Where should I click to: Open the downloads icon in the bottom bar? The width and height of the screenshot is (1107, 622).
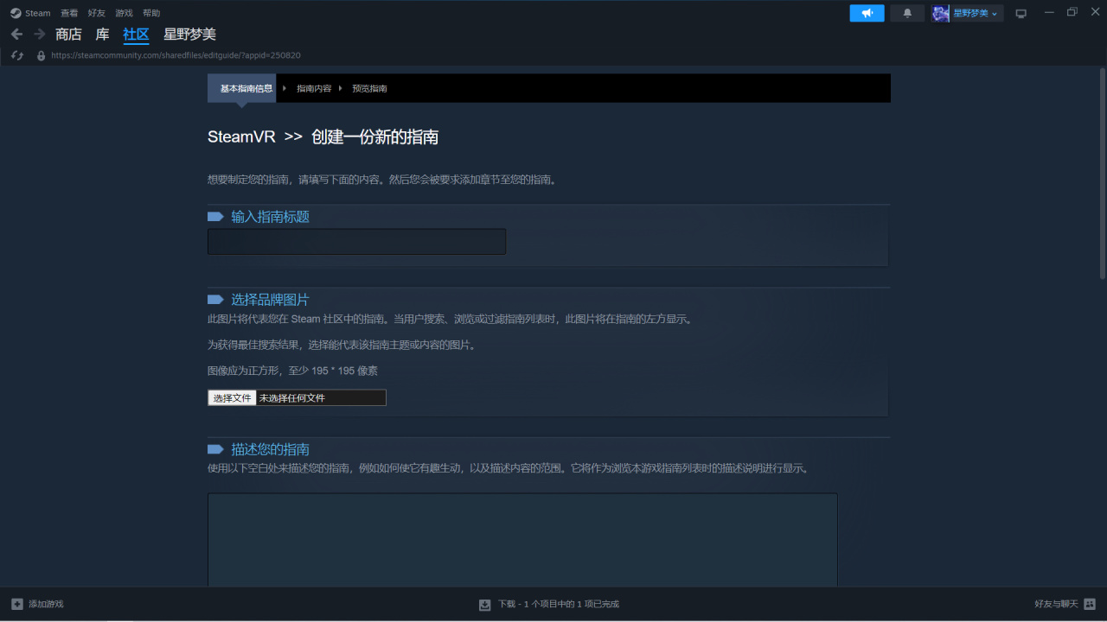pos(485,604)
